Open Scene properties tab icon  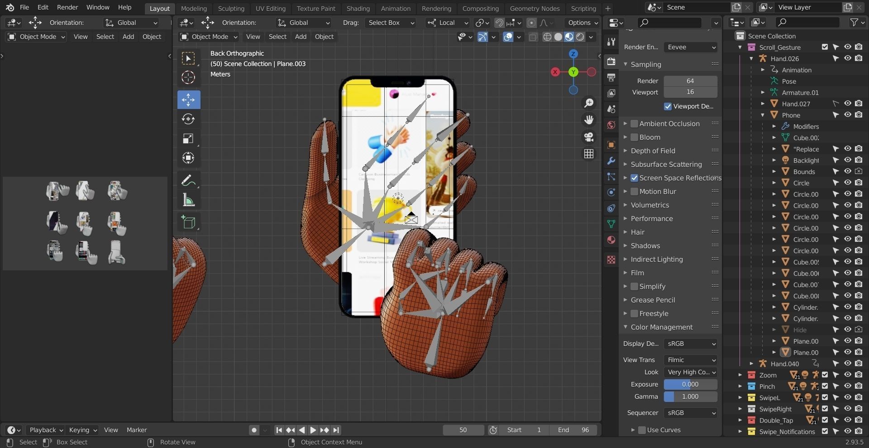tap(611, 109)
